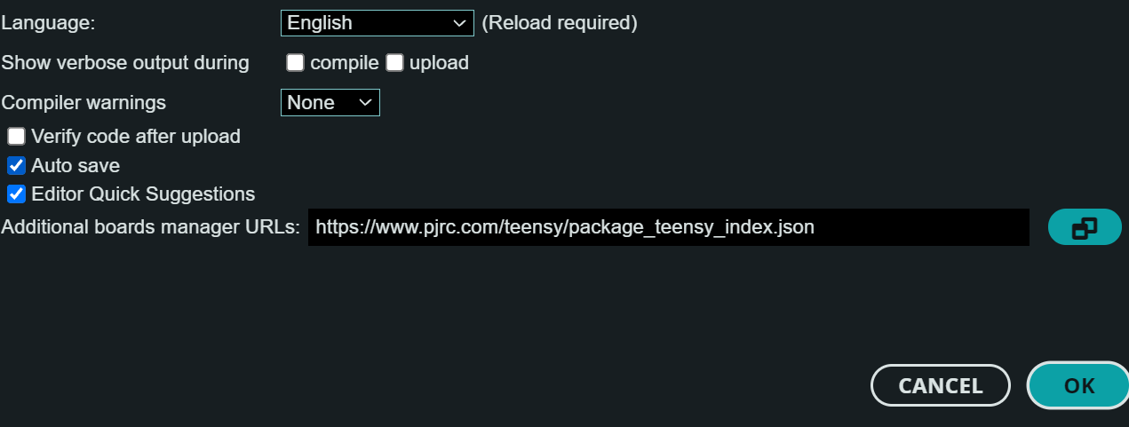Viewport: 1129px width, 427px height.
Task: Click the "Auto save" label text
Action: point(76,165)
